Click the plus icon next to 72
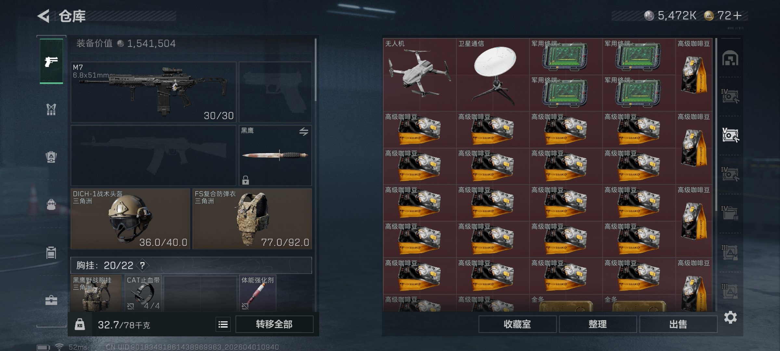The image size is (780, 351). pos(738,16)
